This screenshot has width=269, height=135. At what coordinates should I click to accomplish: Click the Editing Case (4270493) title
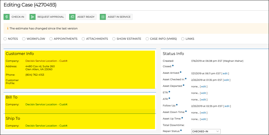pyautogui.click(x=30, y=5)
